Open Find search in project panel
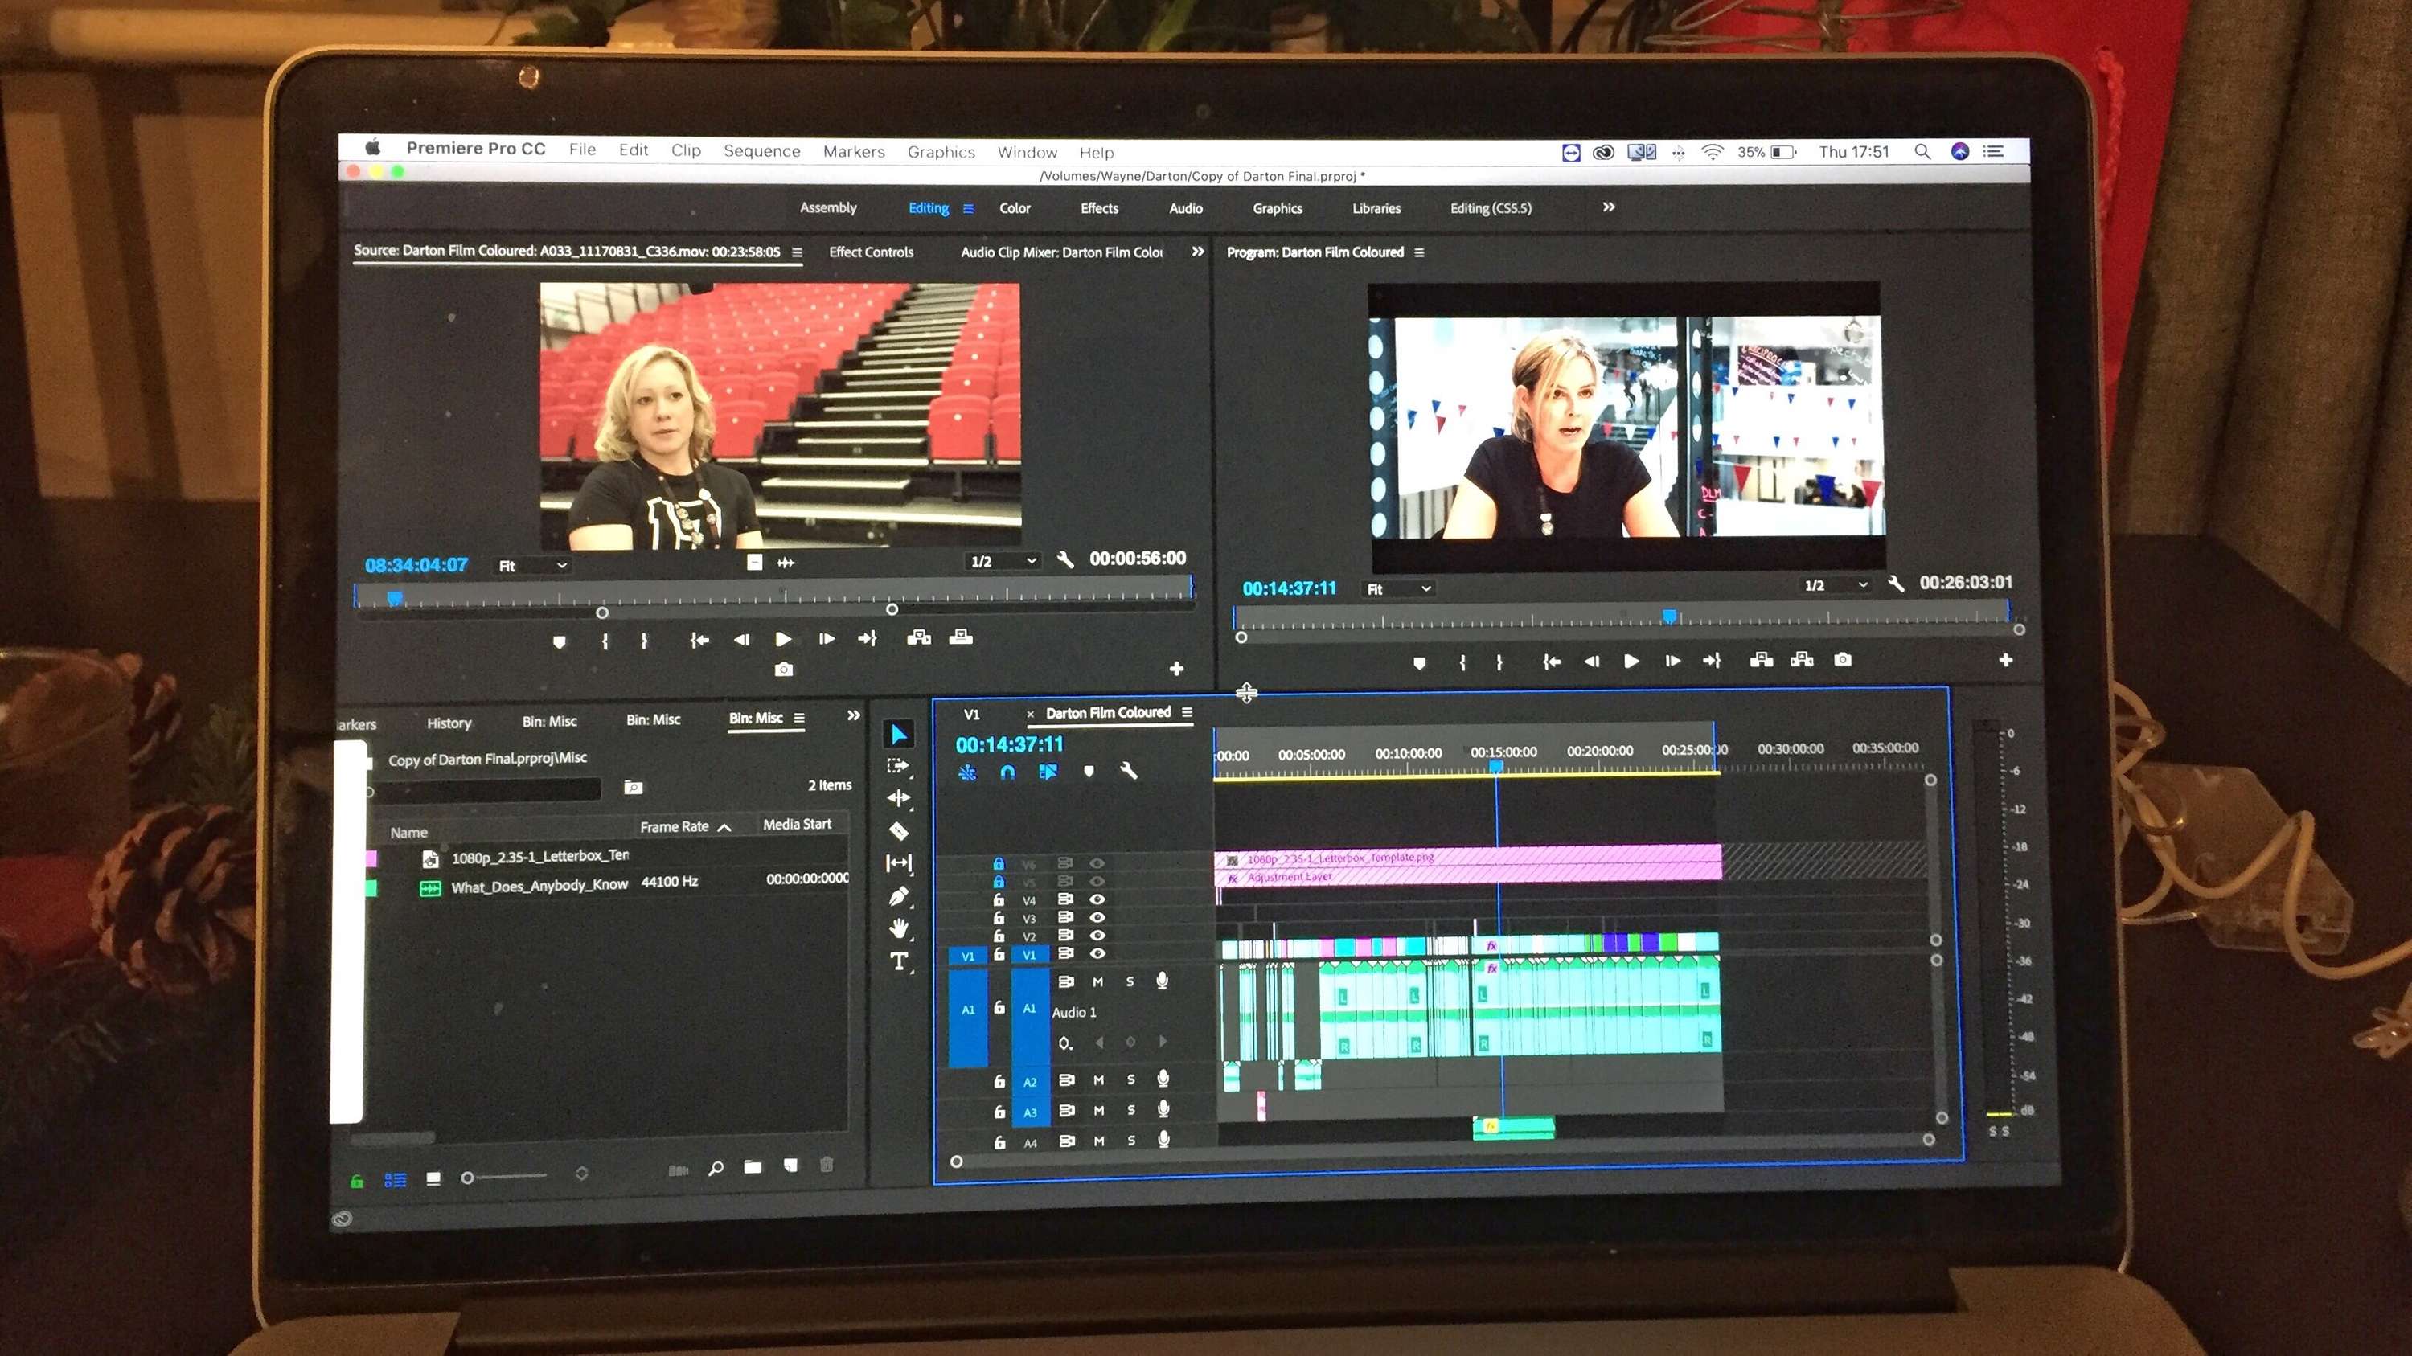 pyautogui.click(x=716, y=1168)
